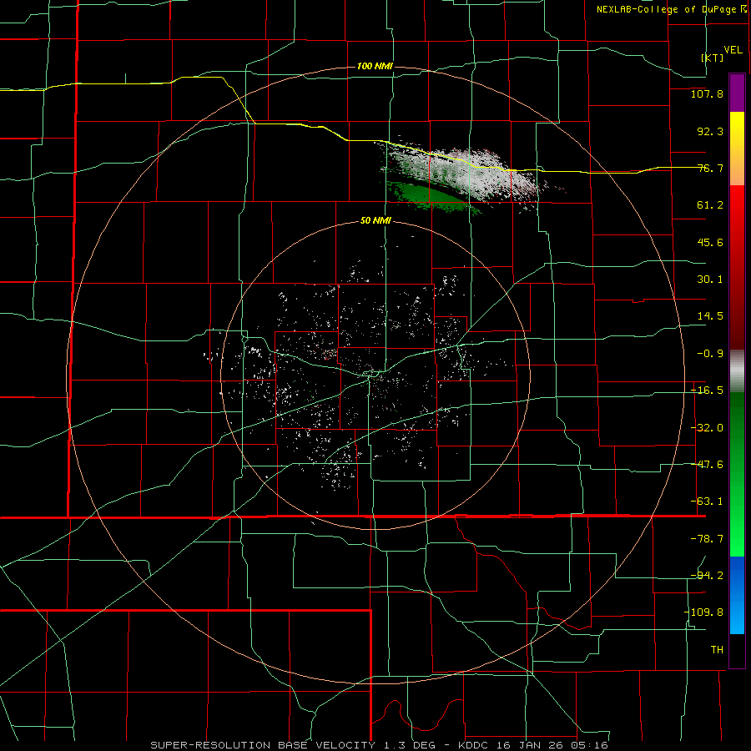Click the 30.1 velocity scale value

pyautogui.click(x=710, y=280)
